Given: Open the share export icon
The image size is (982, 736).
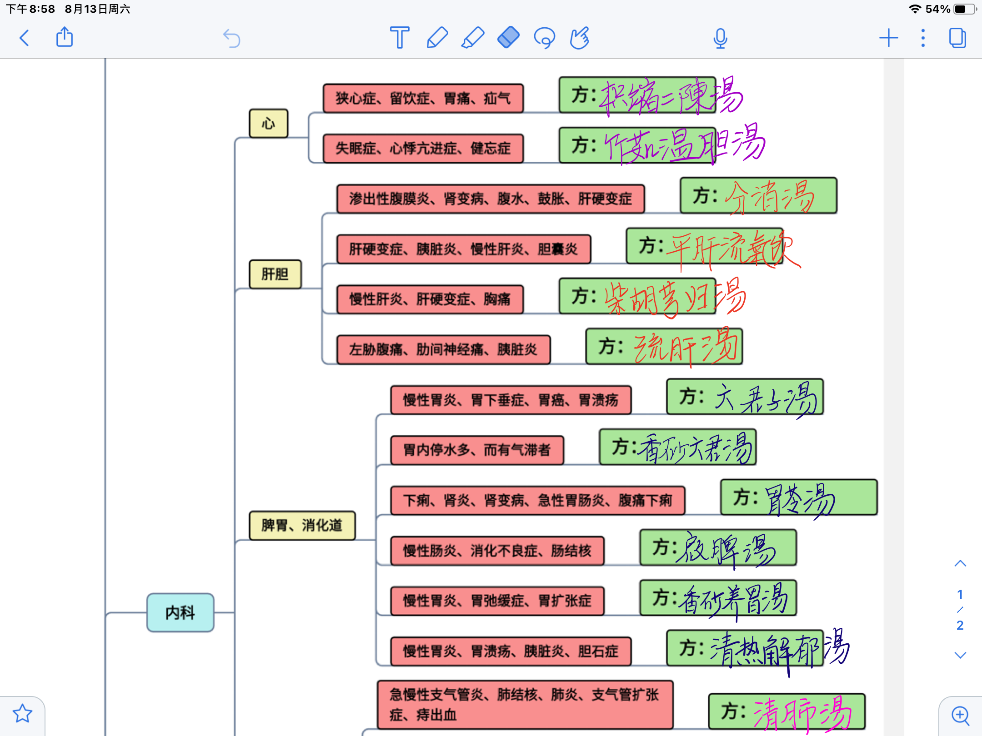Looking at the screenshot, I should click(64, 37).
